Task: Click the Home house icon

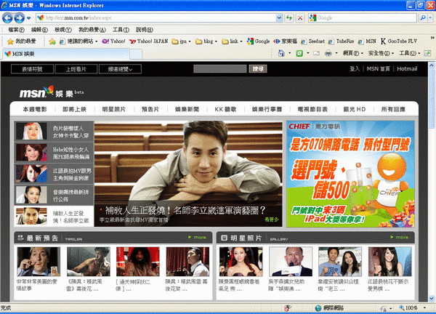Action: click(281, 53)
